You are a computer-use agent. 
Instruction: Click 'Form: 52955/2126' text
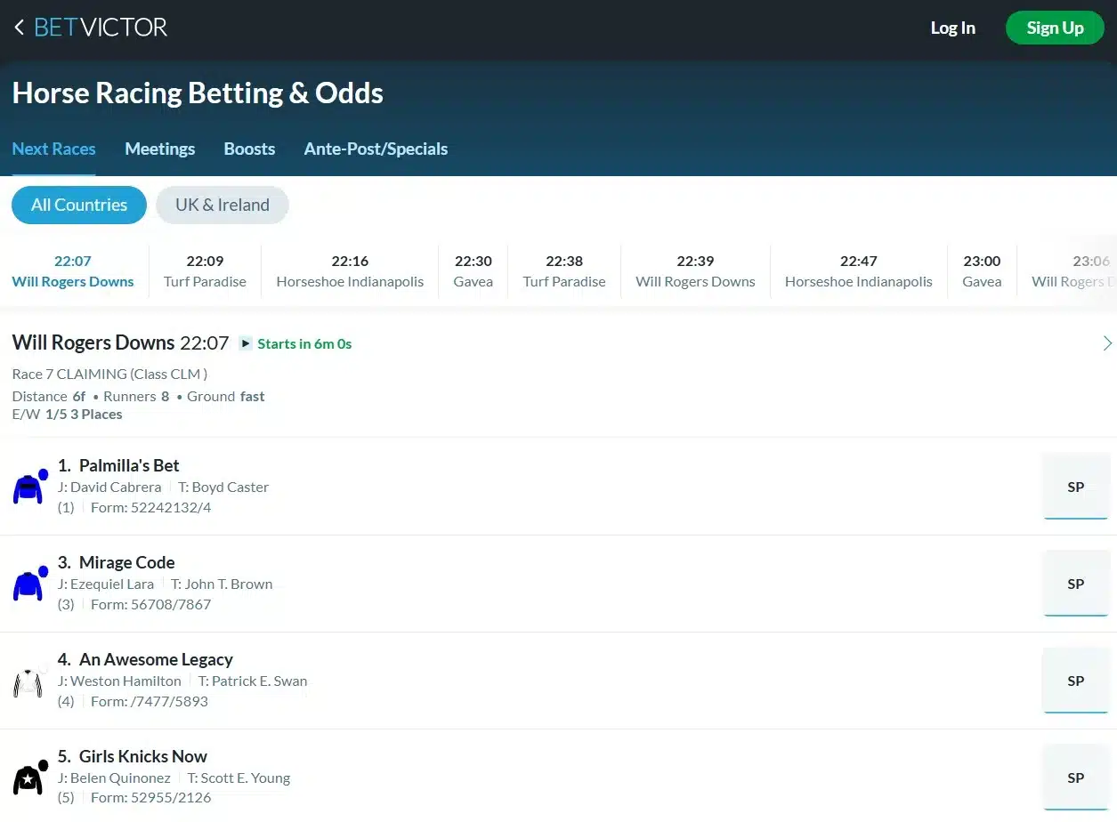(151, 797)
